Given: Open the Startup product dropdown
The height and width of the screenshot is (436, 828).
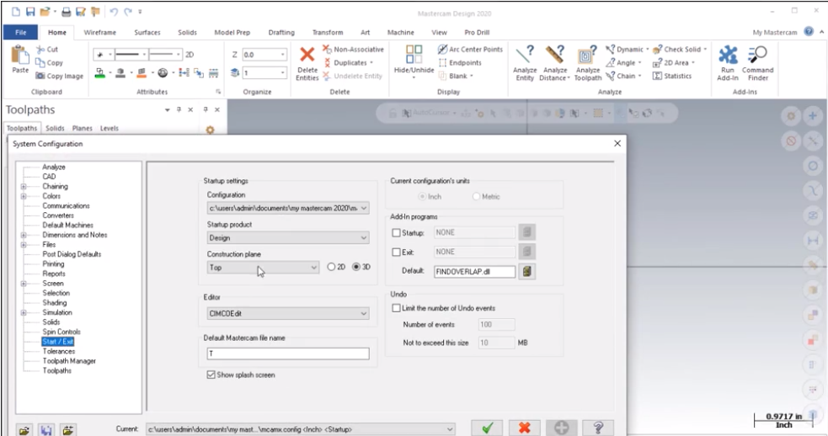Looking at the screenshot, I should (363, 238).
